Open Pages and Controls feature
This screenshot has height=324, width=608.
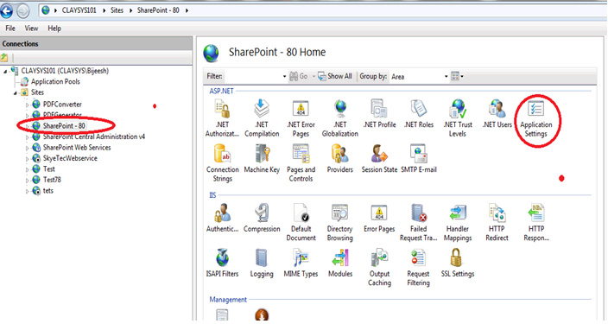301,163
